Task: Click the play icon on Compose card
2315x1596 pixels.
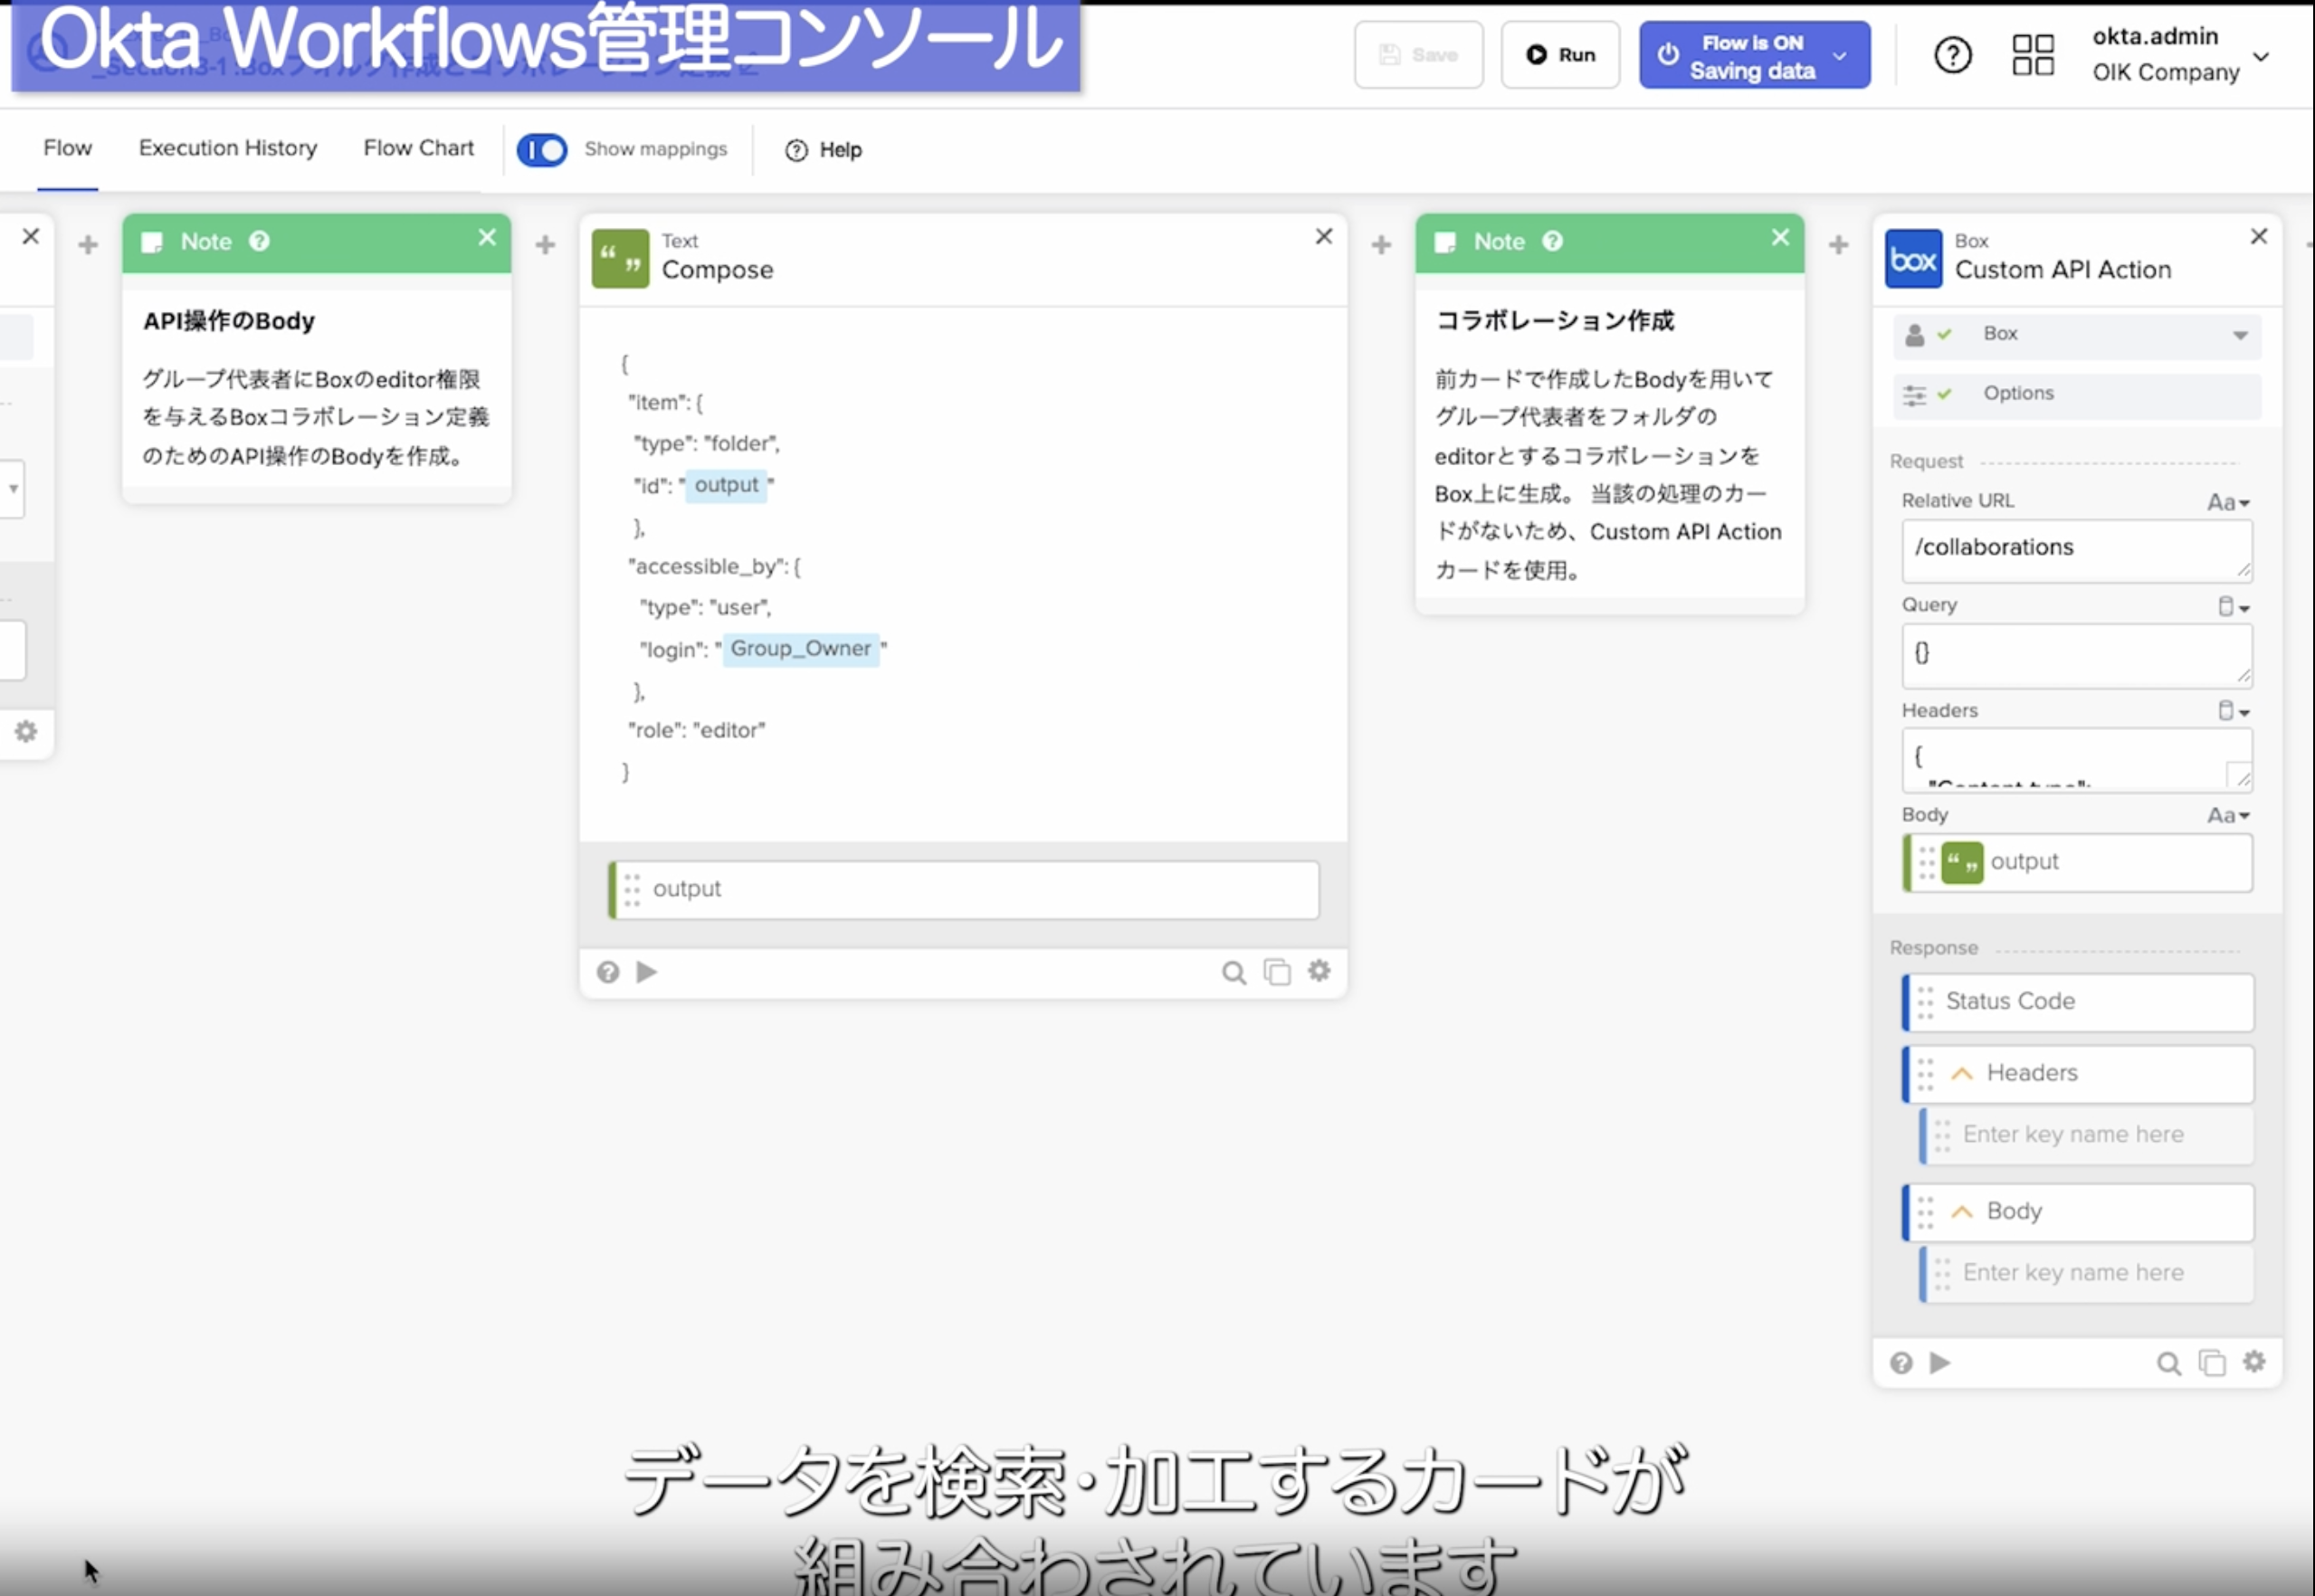Action: [647, 972]
